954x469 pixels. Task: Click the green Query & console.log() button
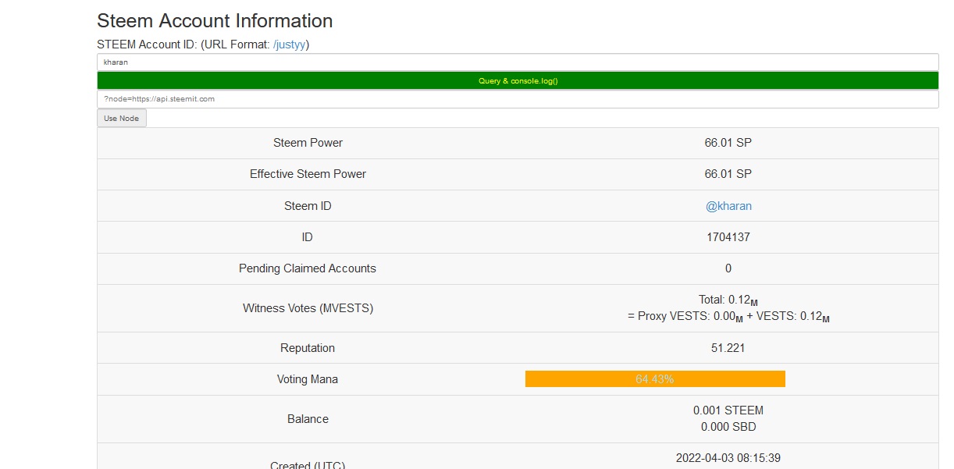coord(518,80)
